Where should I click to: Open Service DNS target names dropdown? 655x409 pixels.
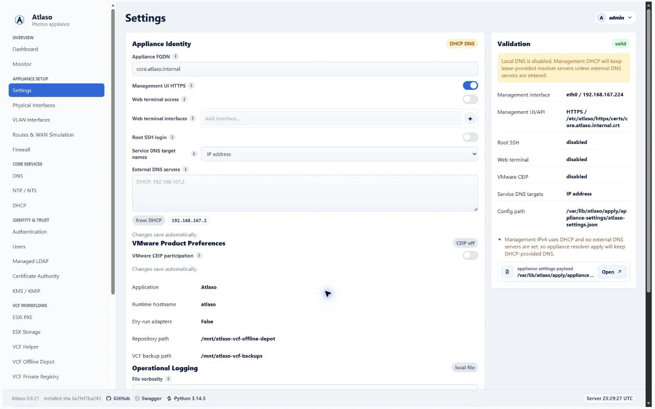point(339,154)
